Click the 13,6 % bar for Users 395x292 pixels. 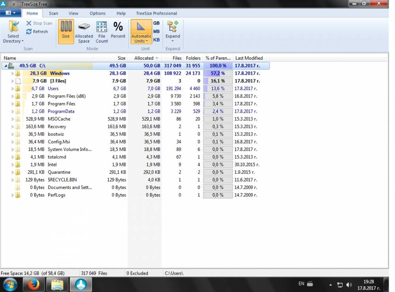[218, 89]
